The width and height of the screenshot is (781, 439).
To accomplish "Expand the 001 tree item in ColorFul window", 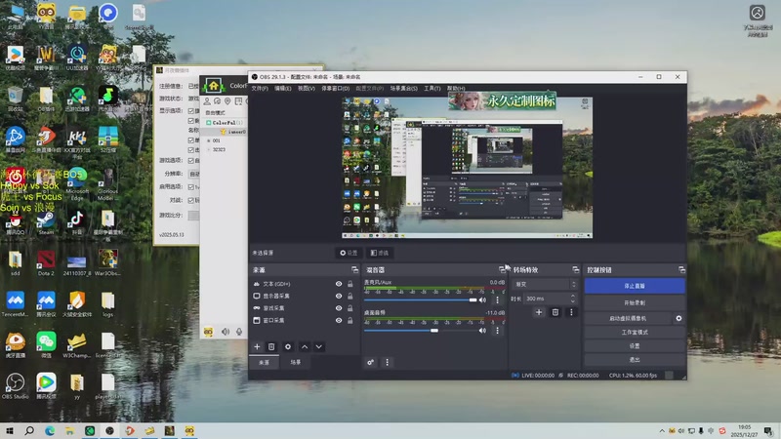I will [x=209, y=140].
